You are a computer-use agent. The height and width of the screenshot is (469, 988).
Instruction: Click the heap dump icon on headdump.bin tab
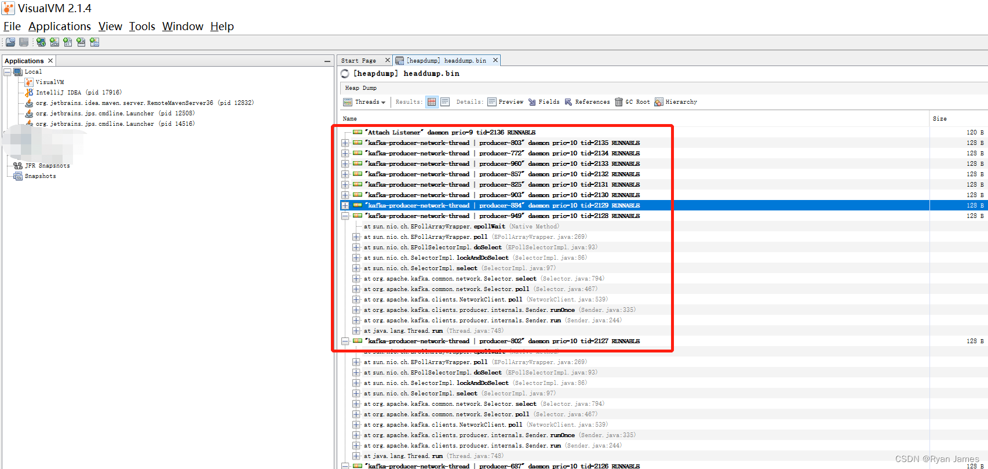pos(399,60)
